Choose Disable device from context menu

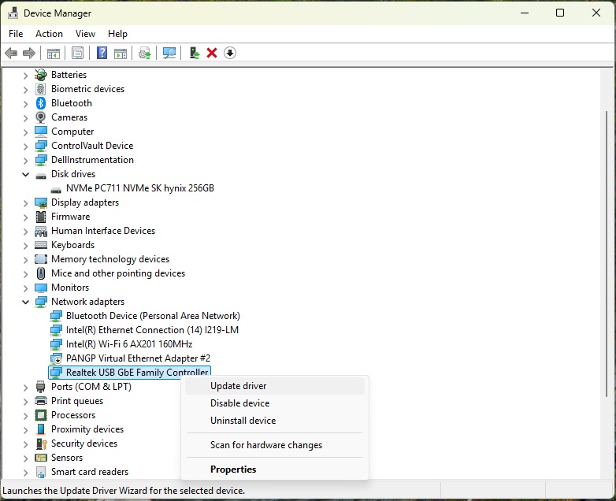tap(275, 403)
